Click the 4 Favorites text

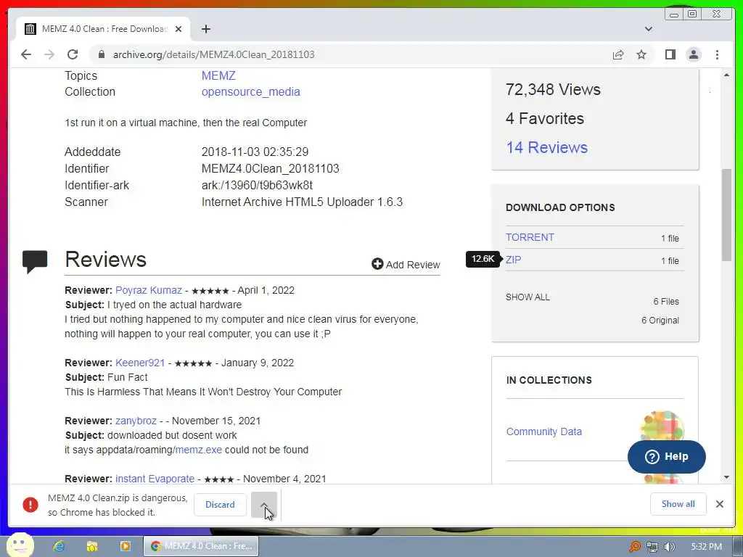point(545,118)
